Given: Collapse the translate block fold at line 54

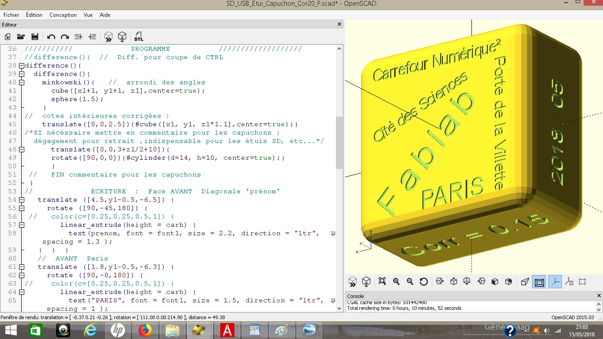Looking at the screenshot, I should 21,200.
